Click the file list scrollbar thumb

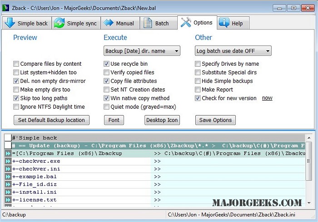pos(309,161)
